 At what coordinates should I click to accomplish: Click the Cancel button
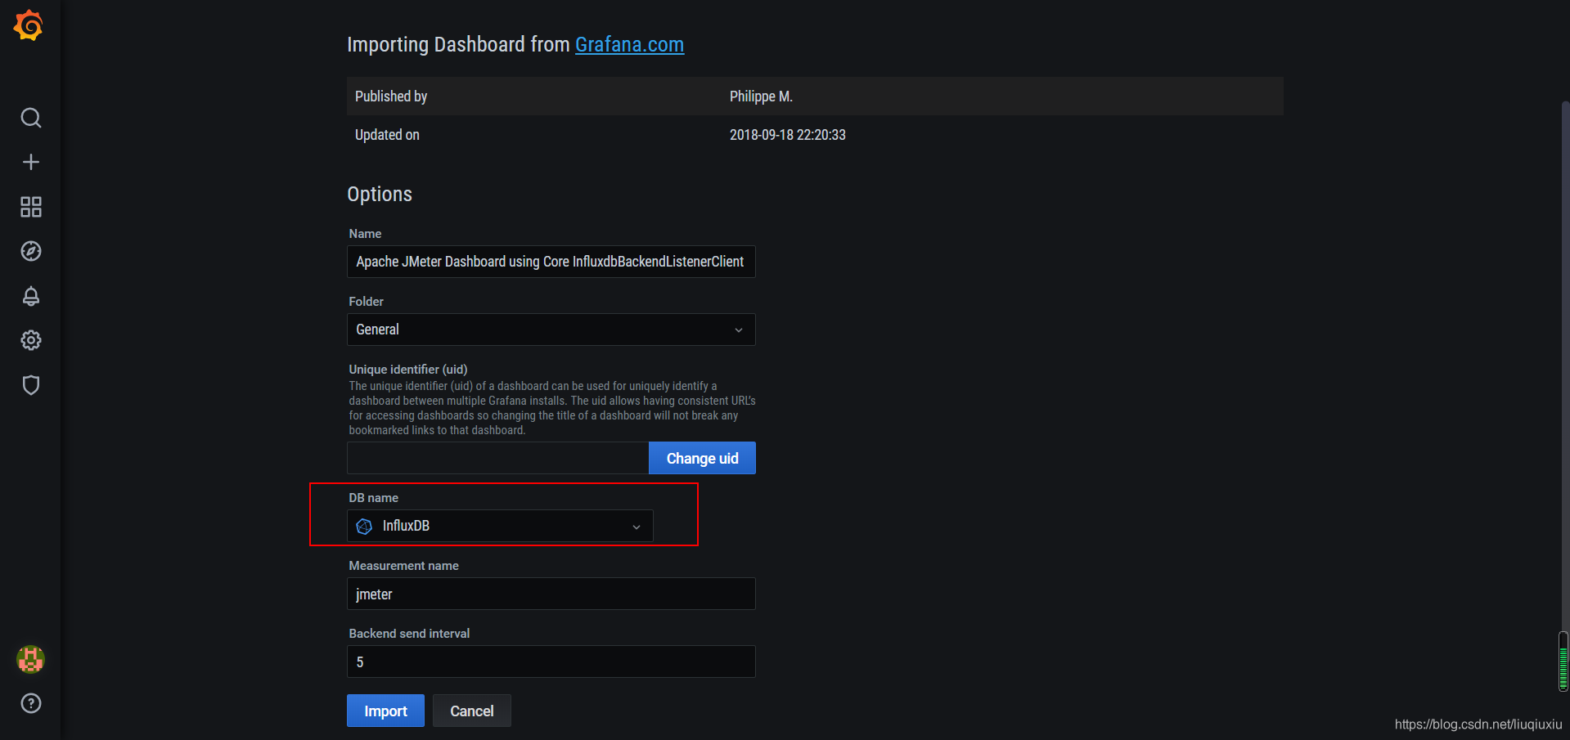(x=472, y=711)
